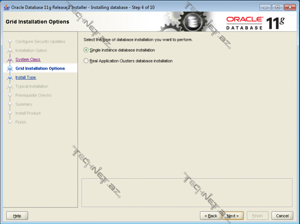Click the Configure Security Updates step text
The height and width of the screenshot is (224, 300).
pos(40,42)
